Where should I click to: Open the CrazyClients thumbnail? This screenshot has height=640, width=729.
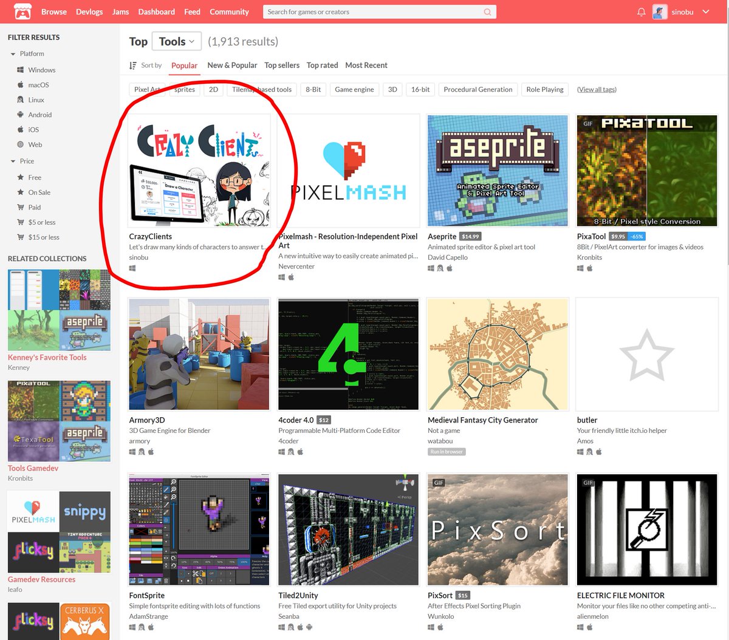pos(199,171)
